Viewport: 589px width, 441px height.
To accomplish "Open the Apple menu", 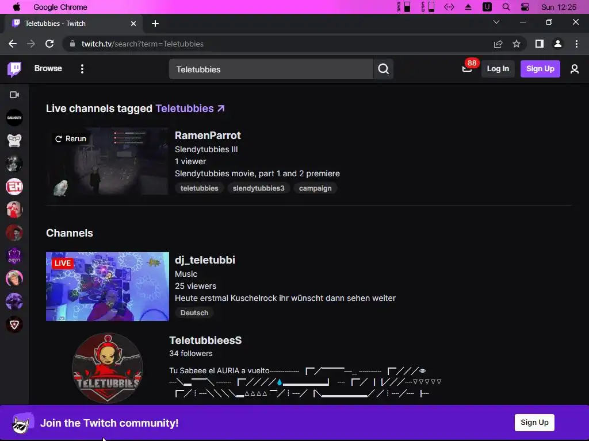I will pos(17,7).
